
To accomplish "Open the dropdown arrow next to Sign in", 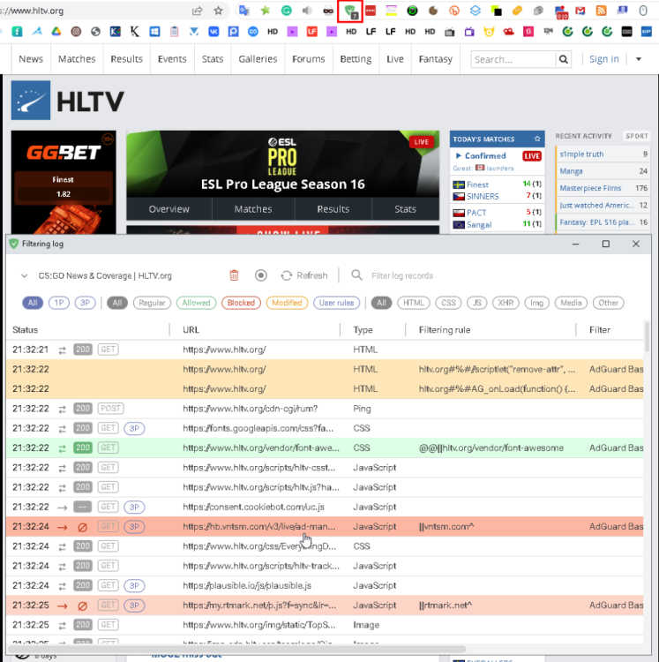I will 639,59.
